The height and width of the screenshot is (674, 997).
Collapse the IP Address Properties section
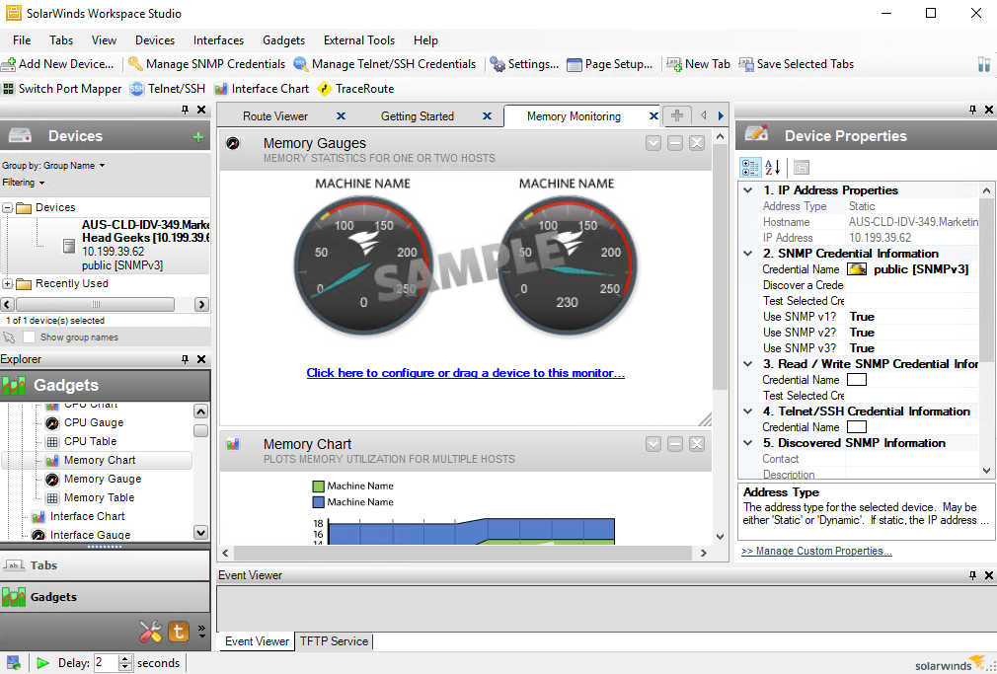[x=748, y=190]
